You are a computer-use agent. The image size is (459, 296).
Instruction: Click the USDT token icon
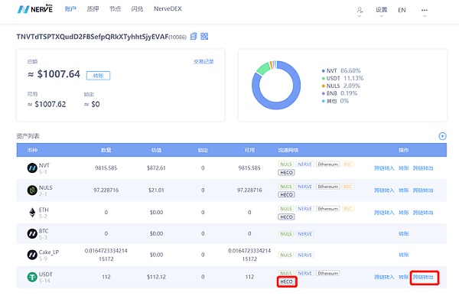32,277
